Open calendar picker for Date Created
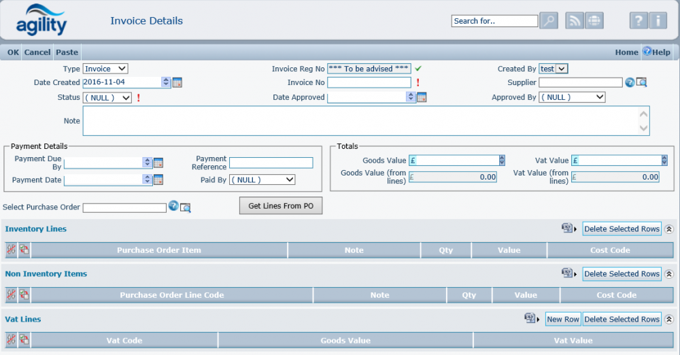This screenshot has width=680, height=355. (x=177, y=82)
